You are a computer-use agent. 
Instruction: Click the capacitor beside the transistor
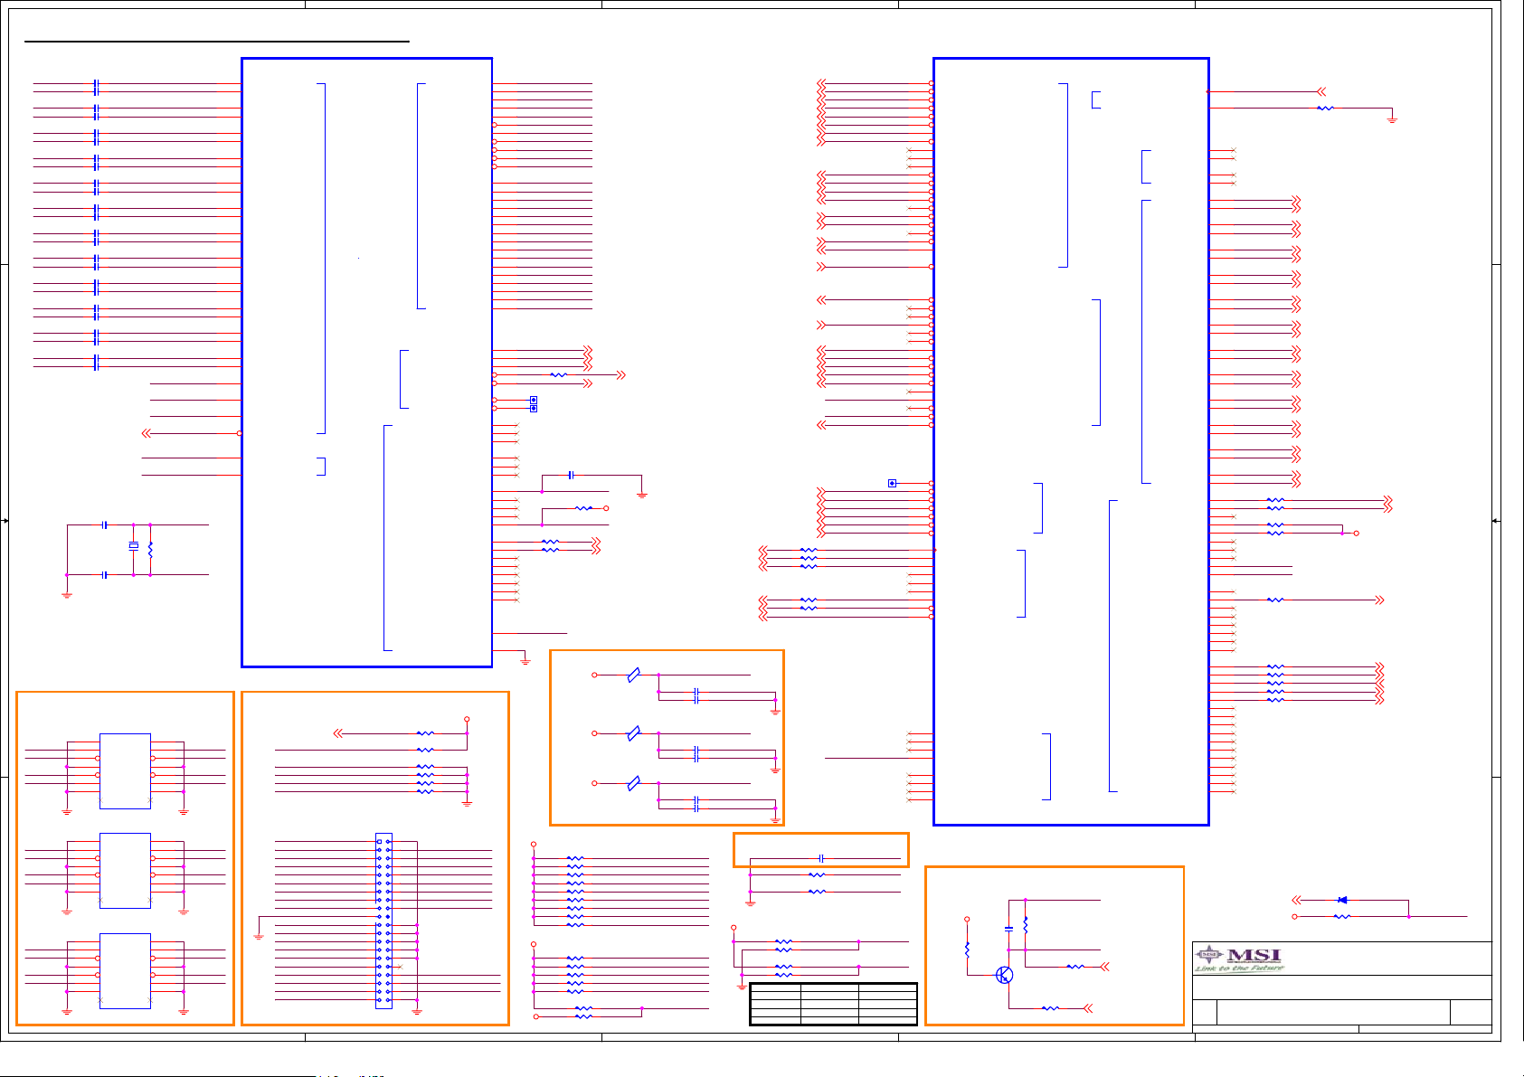tap(1009, 929)
